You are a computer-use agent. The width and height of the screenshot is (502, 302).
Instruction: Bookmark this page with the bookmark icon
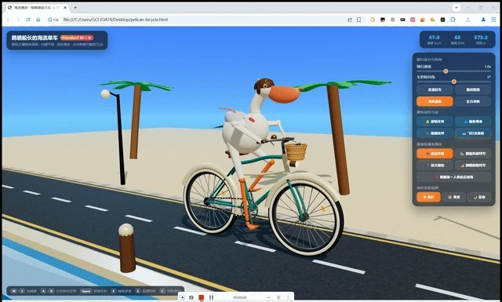[359, 20]
